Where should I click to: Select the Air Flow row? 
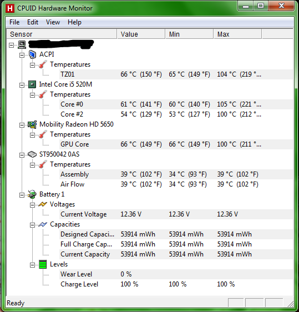tap(176, 184)
